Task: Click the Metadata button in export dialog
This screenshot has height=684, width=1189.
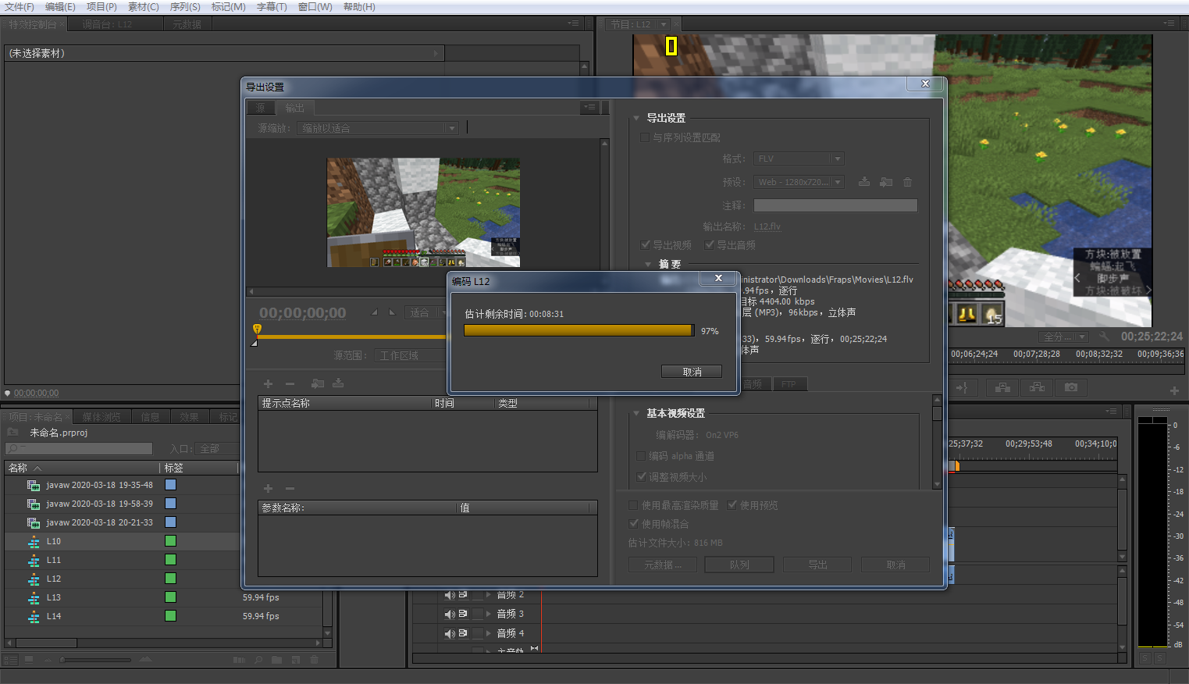Action: coord(662,565)
